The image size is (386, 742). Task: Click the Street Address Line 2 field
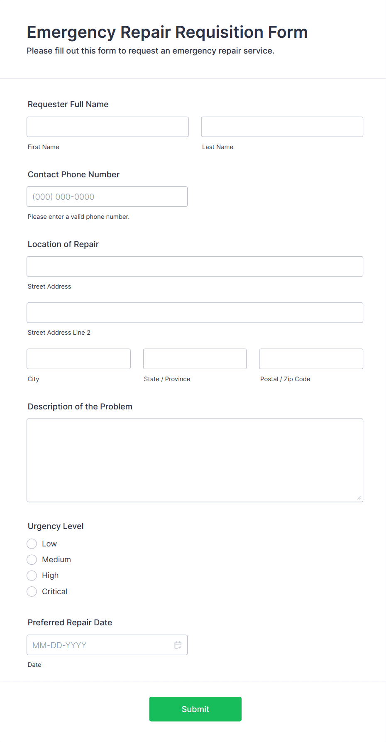[x=195, y=312]
